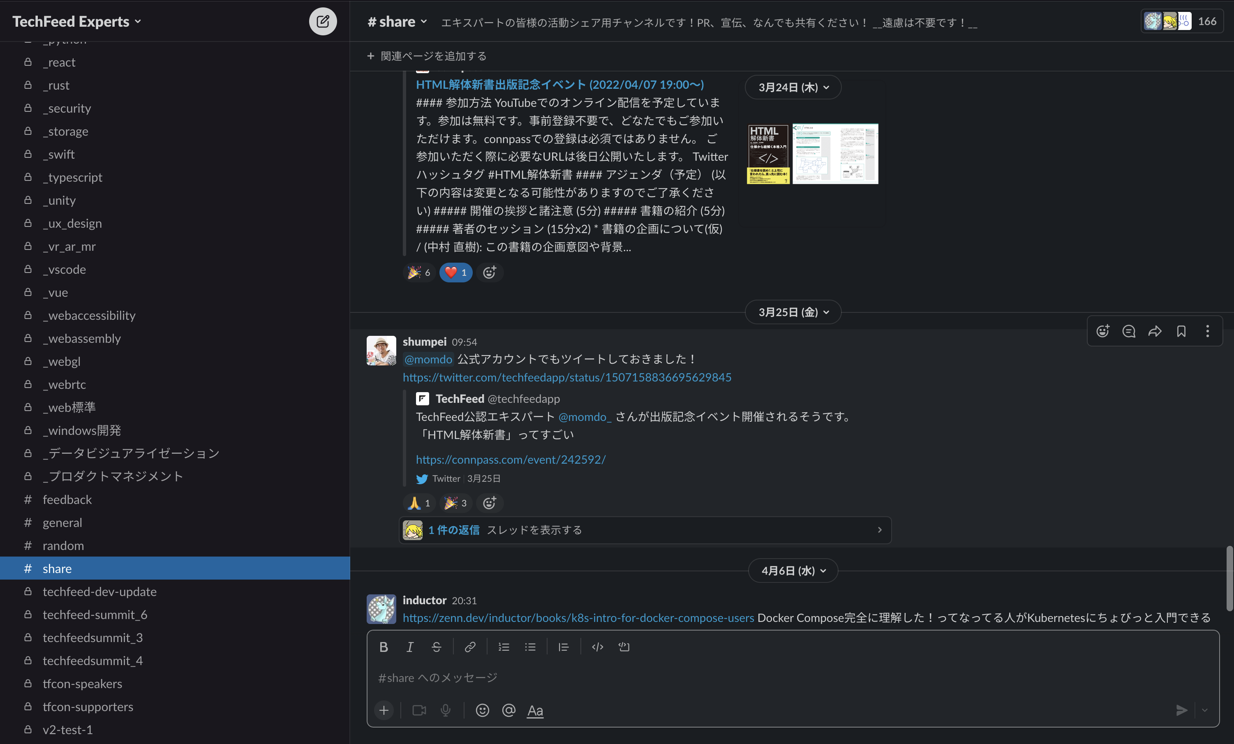Start a new message with the compose pencil icon
Image resolution: width=1234 pixels, height=744 pixels.
pyautogui.click(x=323, y=21)
